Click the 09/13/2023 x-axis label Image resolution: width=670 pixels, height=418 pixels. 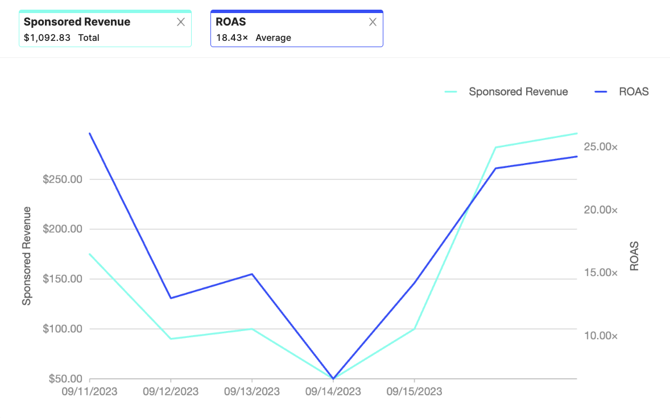tap(252, 392)
